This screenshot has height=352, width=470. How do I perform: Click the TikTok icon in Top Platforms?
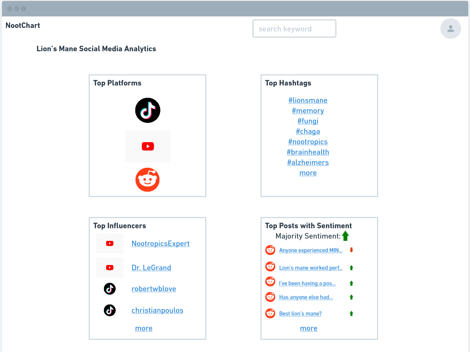148,110
